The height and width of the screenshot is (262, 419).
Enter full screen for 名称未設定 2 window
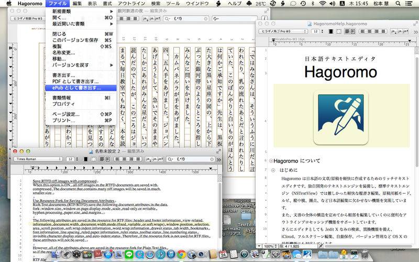pos(218,151)
